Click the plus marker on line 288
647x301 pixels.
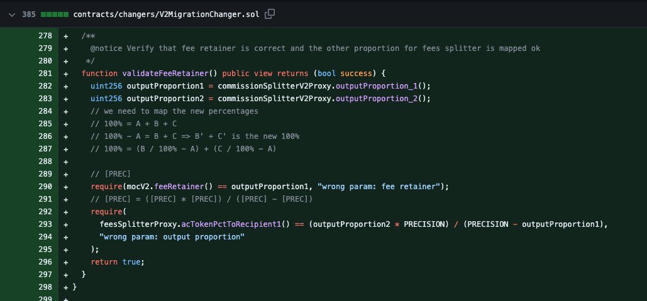[66, 161]
